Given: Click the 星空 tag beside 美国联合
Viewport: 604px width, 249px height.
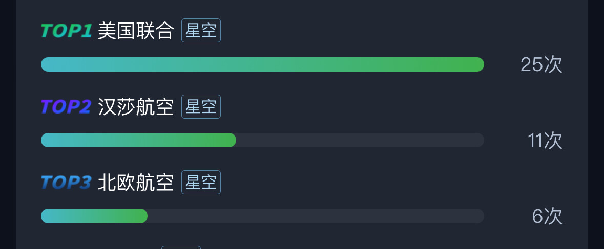Looking at the screenshot, I should [x=201, y=31].
